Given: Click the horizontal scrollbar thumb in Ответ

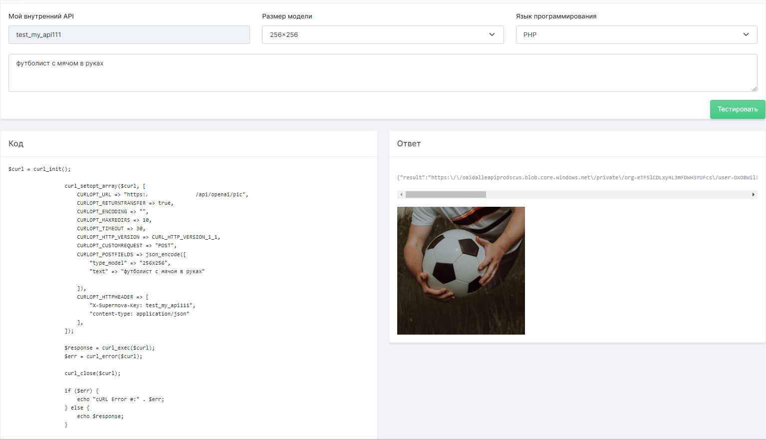Looking at the screenshot, I should 446,195.
